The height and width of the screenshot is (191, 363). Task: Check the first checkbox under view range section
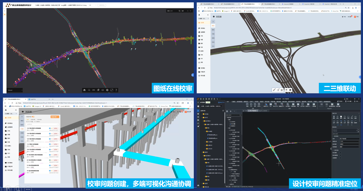coord(340,152)
